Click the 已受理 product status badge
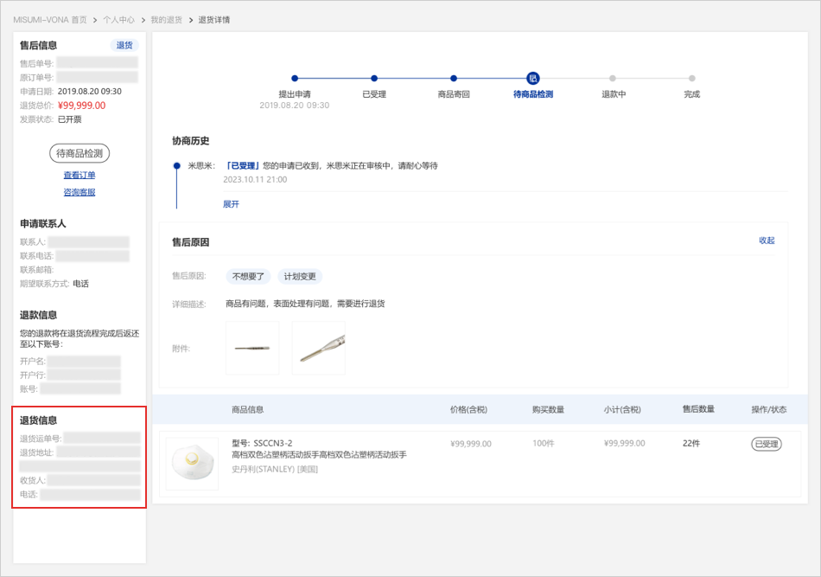This screenshot has height=577, width=821. tap(766, 444)
